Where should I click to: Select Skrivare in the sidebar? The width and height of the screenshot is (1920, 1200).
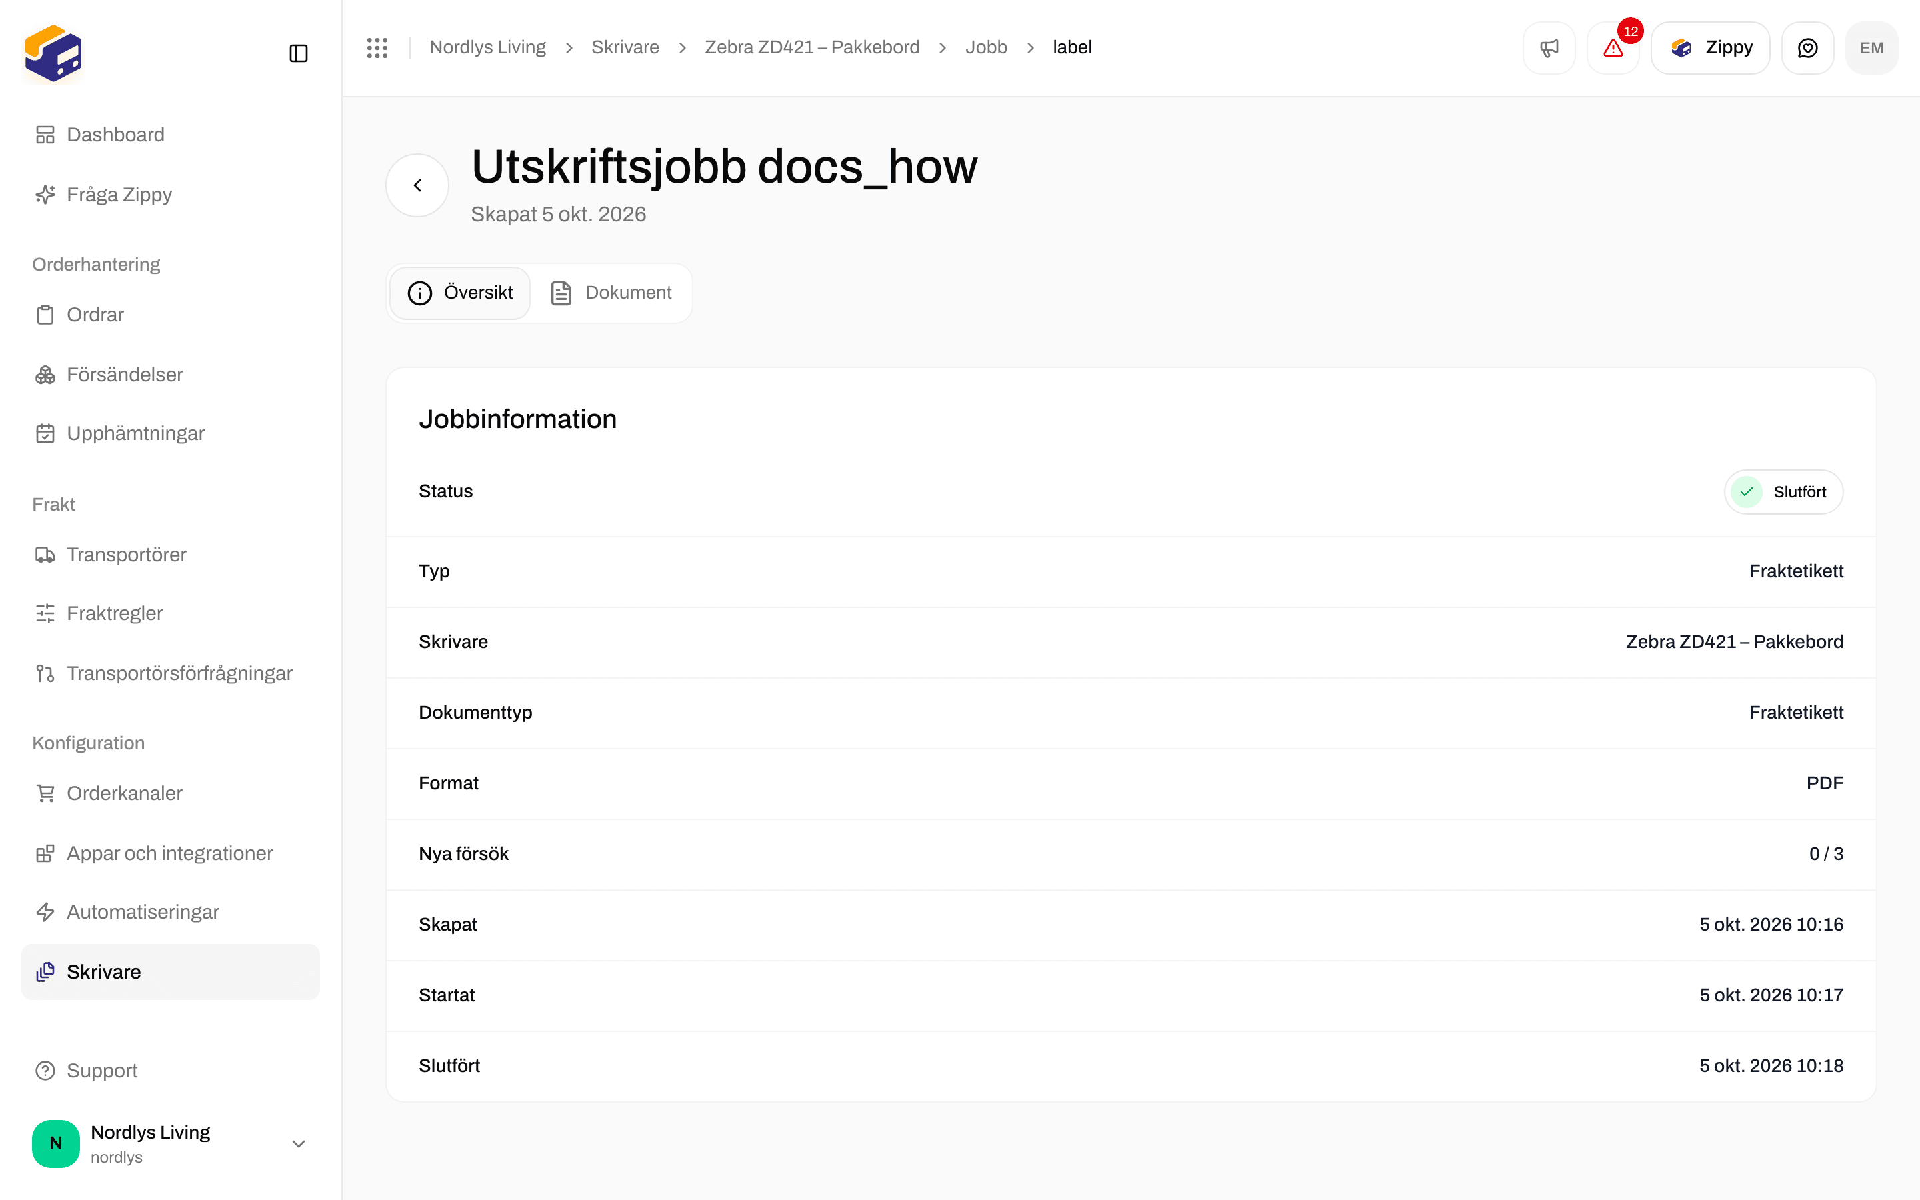171,972
